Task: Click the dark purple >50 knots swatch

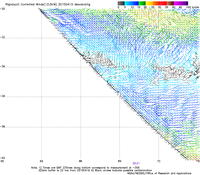Action: click(187, 3)
